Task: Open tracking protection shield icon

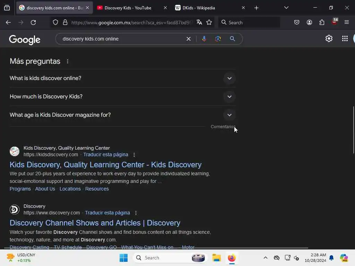Action: (x=55, y=23)
